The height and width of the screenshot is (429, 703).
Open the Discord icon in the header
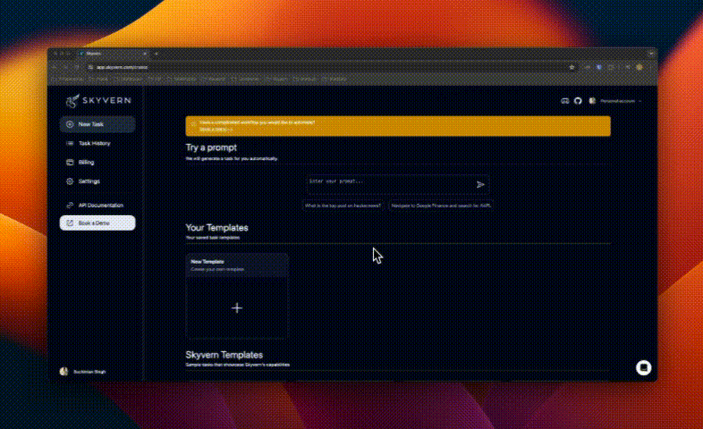564,101
